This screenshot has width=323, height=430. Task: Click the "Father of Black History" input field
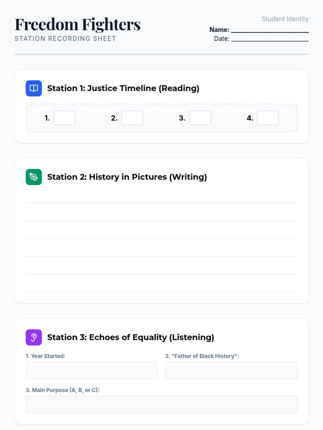(x=231, y=371)
